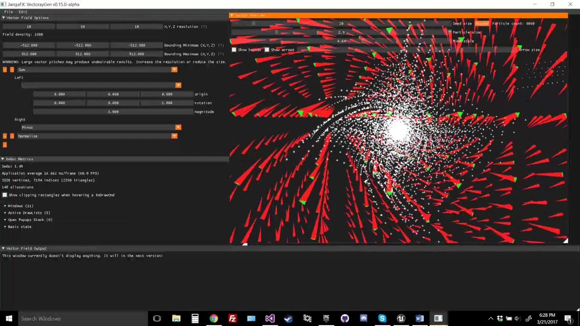This screenshot has width=580, height=326.
Task: Collapse the ImGui Metrics panel
Action: 3,159
